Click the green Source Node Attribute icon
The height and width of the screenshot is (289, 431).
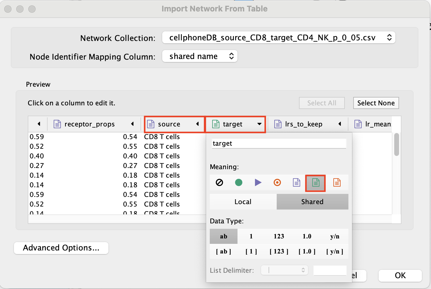pyautogui.click(x=316, y=183)
